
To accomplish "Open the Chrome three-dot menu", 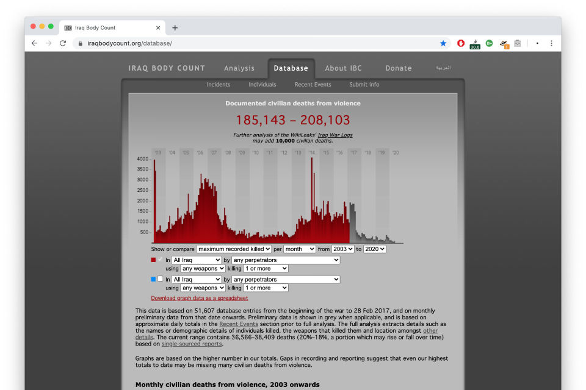I will [551, 43].
